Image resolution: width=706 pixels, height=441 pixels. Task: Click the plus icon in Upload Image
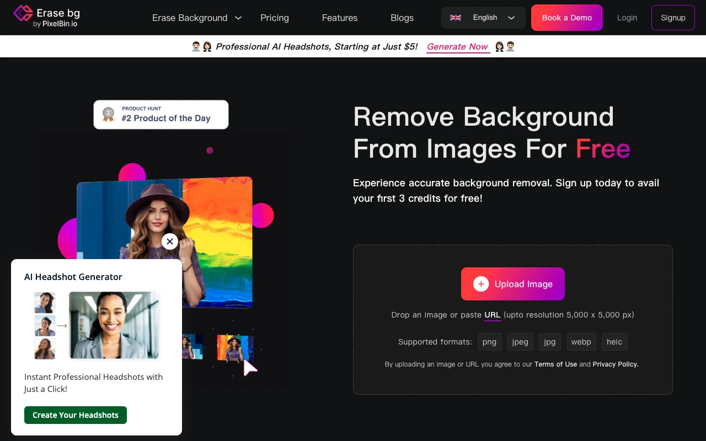click(x=481, y=284)
